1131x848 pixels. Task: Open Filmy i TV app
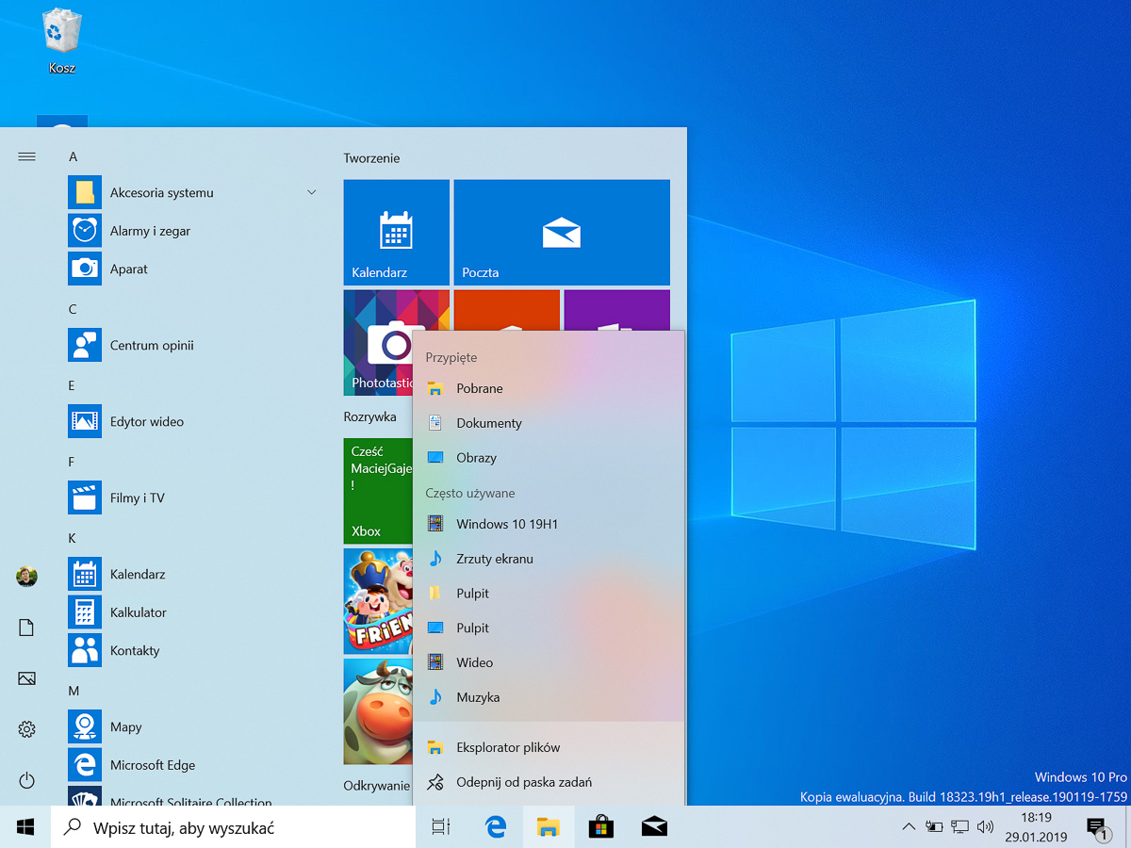193,497
